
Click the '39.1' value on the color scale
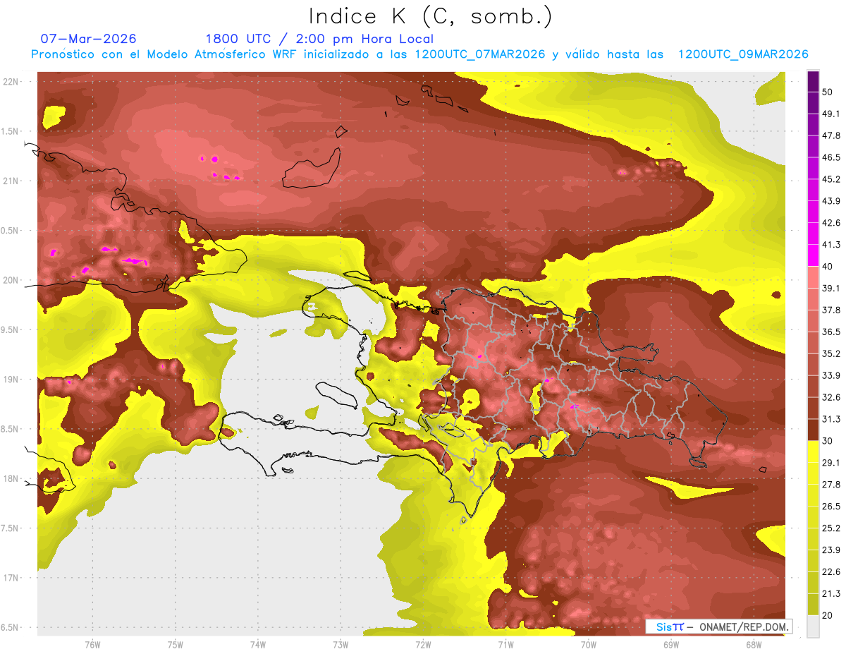coord(830,288)
